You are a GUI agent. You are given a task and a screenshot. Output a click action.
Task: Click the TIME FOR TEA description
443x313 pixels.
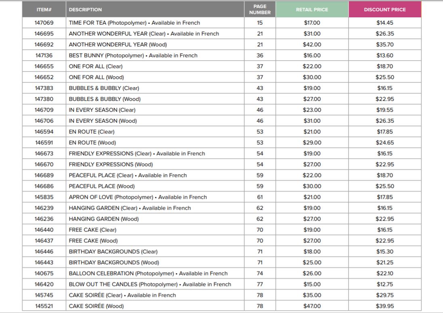(134, 23)
